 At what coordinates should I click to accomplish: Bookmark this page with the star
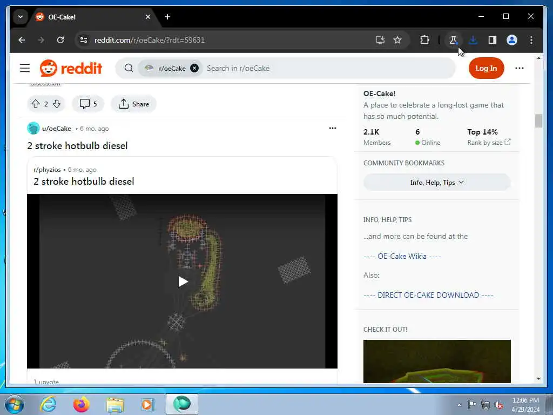(397, 40)
